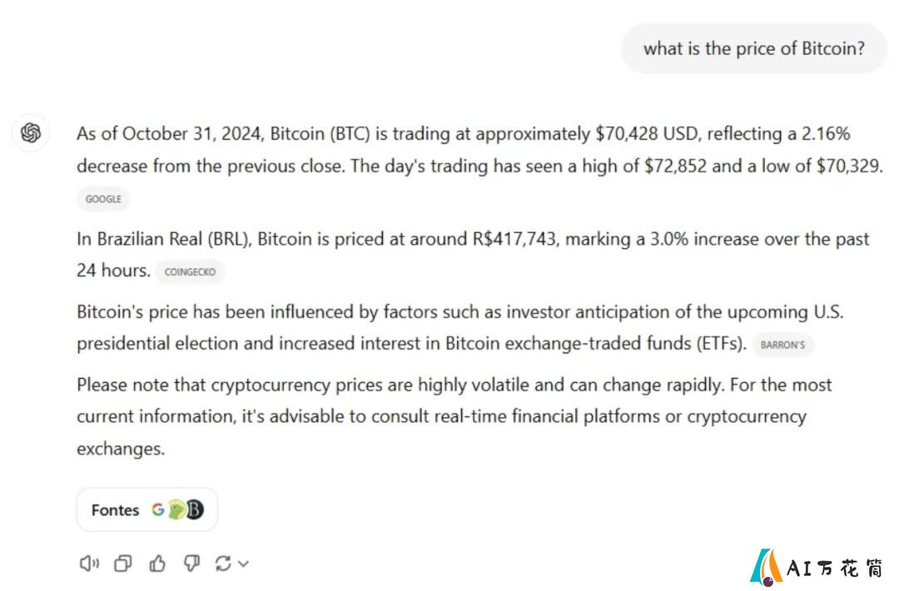Screen dimensions: 899x591
Task: Click the Brazilian Real price paragraph
Action: pos(473,254)
